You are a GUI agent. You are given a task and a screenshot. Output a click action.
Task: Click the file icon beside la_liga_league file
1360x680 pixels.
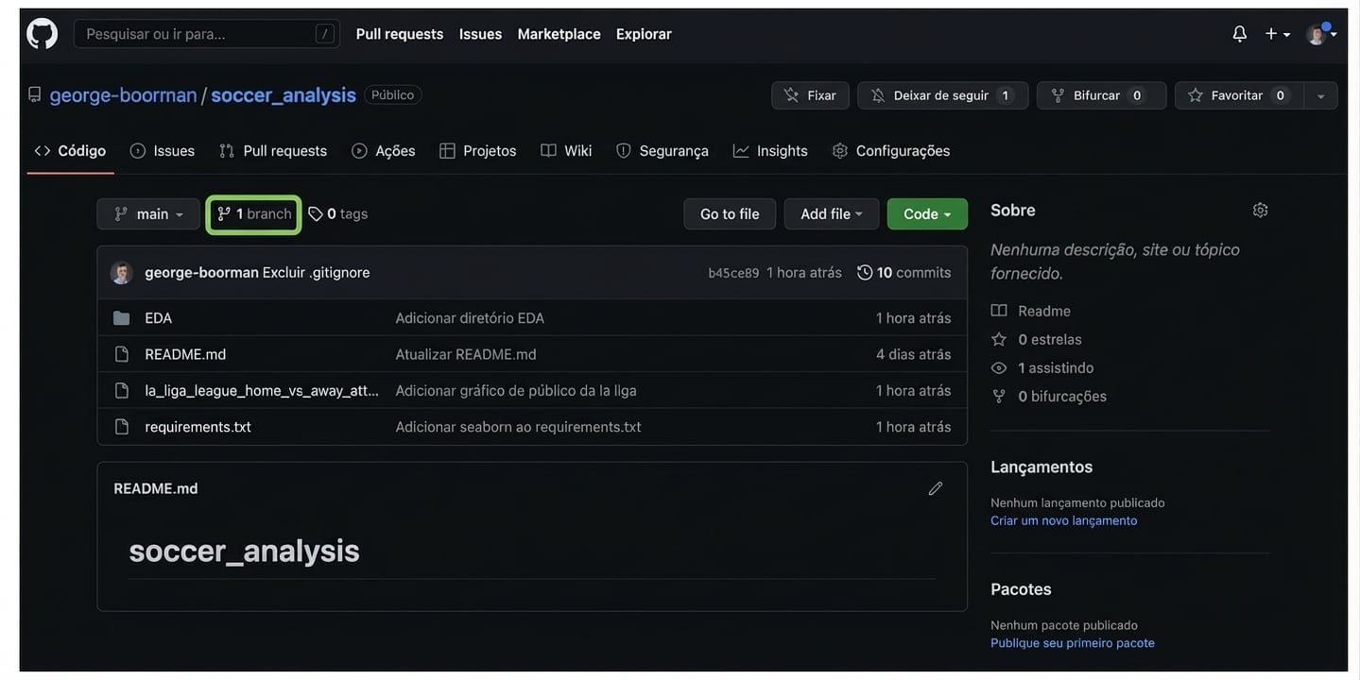121,390
